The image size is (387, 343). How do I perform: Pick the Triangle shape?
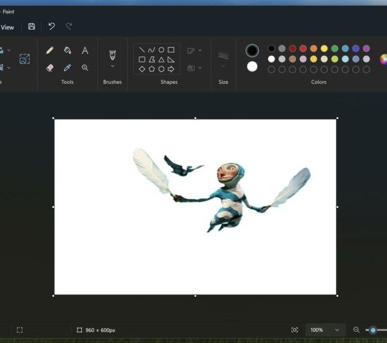[161, 60]
